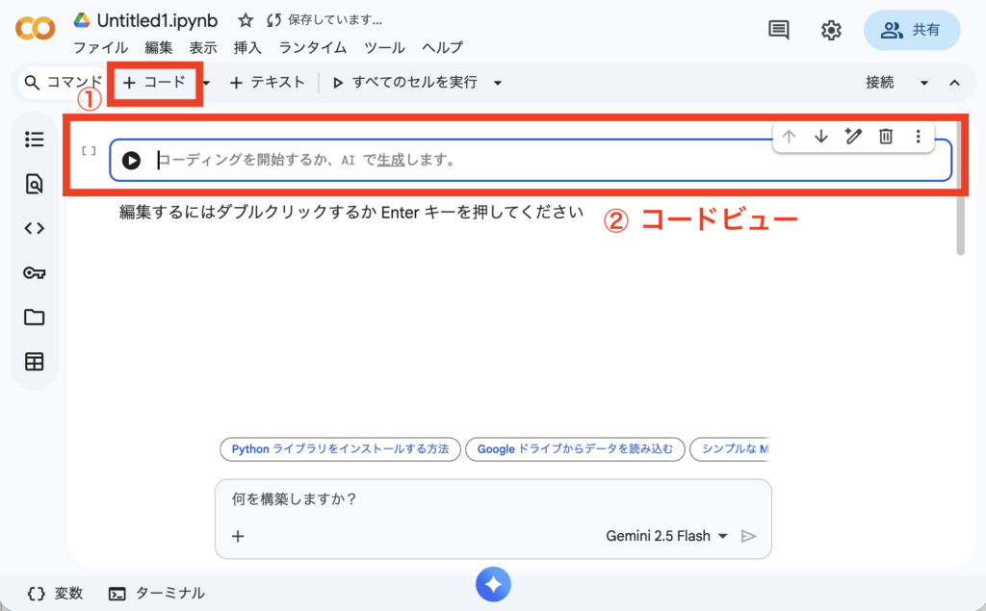Open the data table icon in sidebar
The image size is (986, 611).
35,362
